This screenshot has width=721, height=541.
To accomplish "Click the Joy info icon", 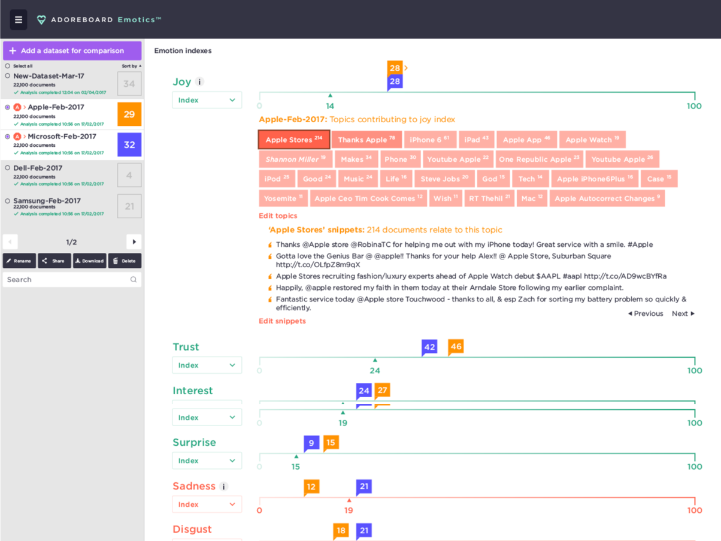I will 200,82.
